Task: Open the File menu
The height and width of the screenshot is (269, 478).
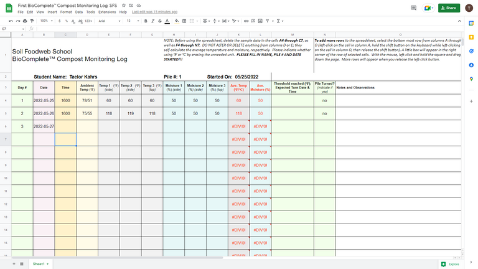Action: (21, 12)
